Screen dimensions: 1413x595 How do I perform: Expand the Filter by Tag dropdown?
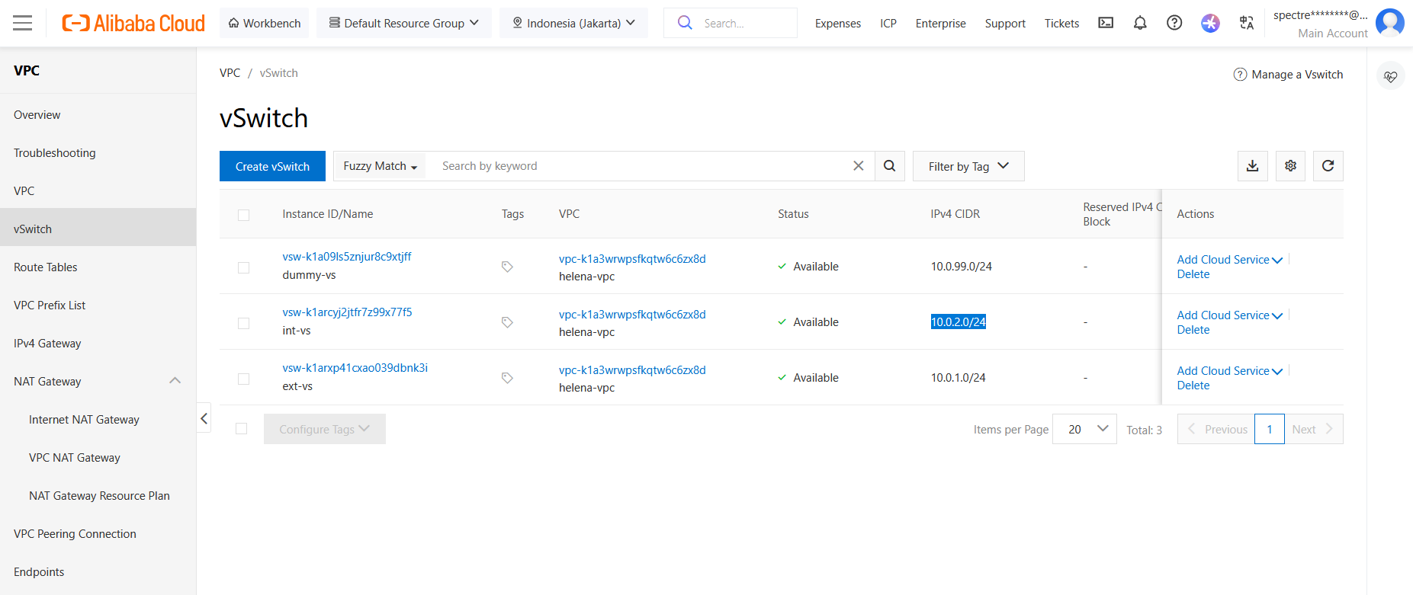(968, 166)
